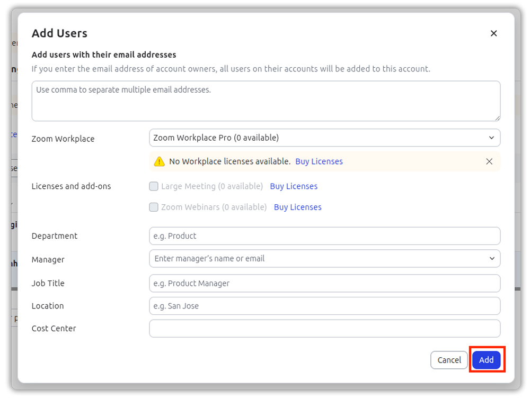Click the Manager name or email field

[318, 259]
